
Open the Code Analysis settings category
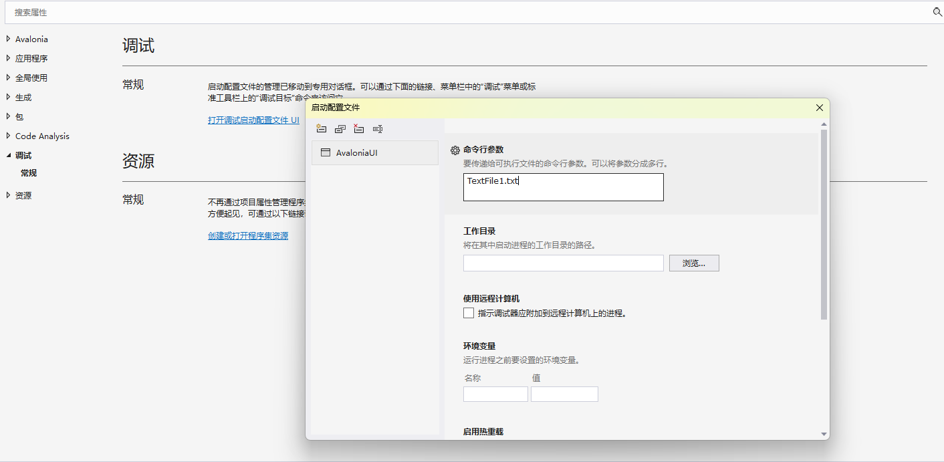tap(42, 136)
